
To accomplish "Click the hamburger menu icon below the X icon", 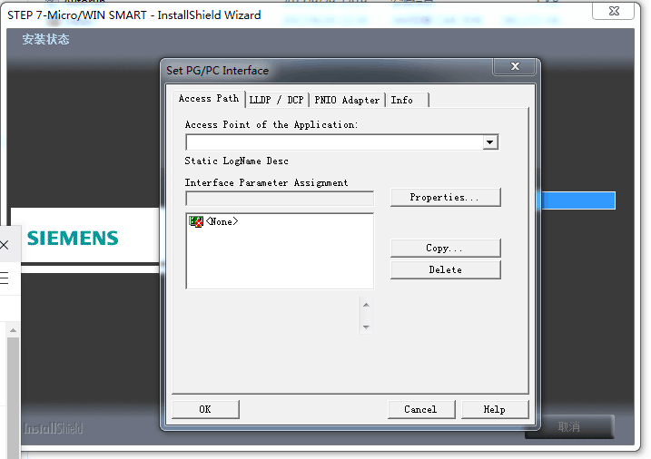I will click(x=5, y=278).
